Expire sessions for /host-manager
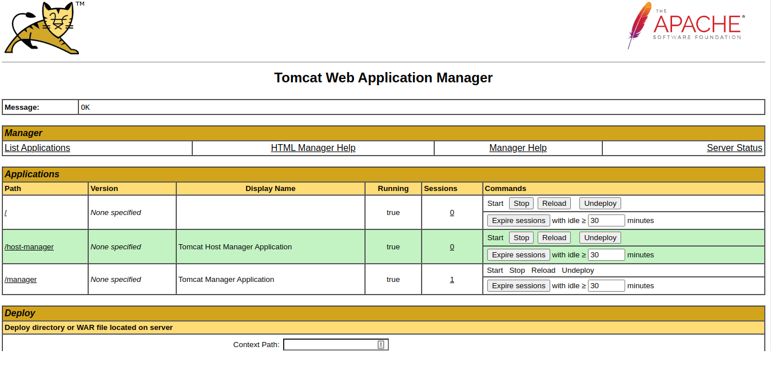This screenshot has width=771, height=366. tap(519, 254)
